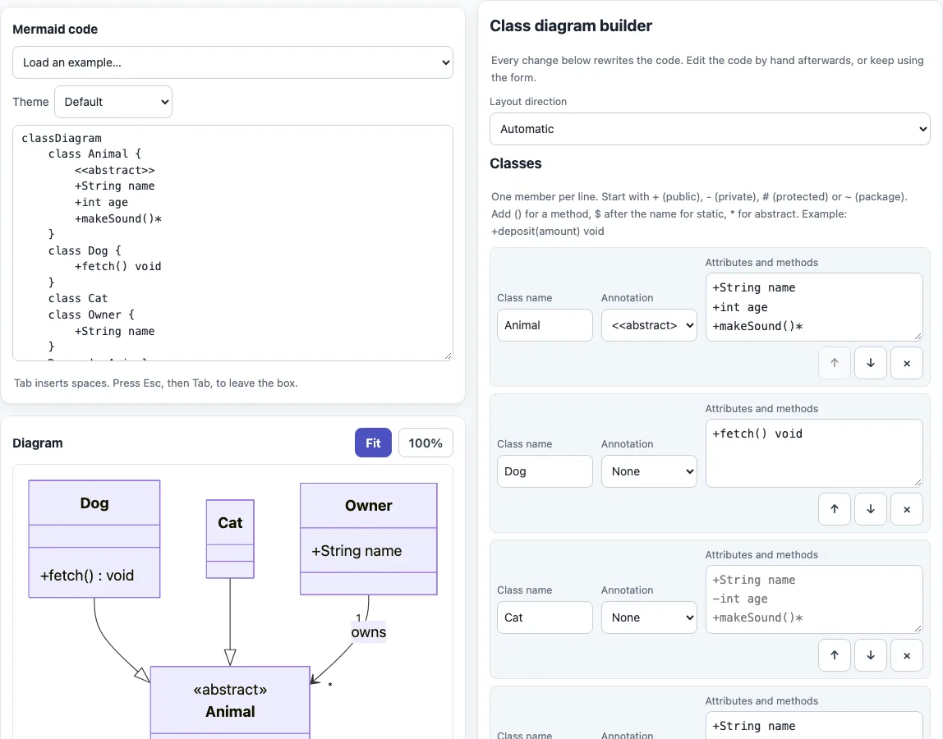Move the Animal class down
943x739 pixels.
pyautogui.click(x=870, y=363)
